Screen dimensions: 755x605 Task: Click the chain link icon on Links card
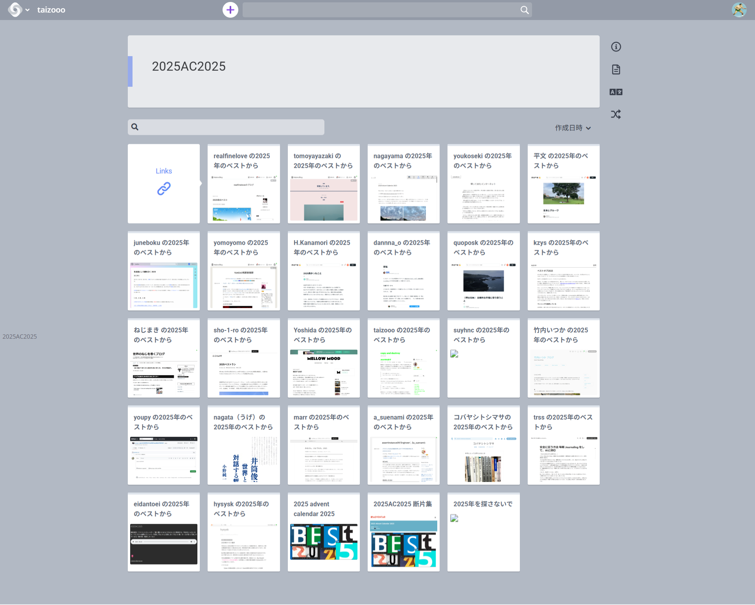tap(164, 189)
